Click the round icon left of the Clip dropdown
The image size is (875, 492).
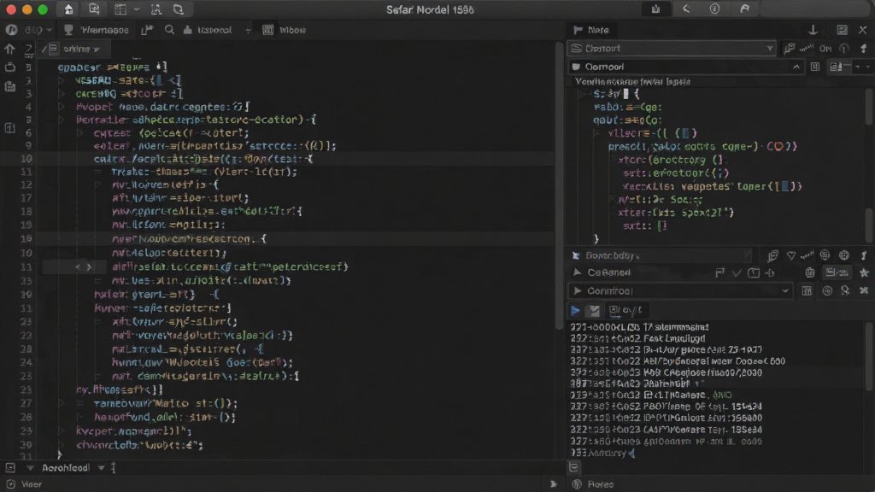pos(11,30)
